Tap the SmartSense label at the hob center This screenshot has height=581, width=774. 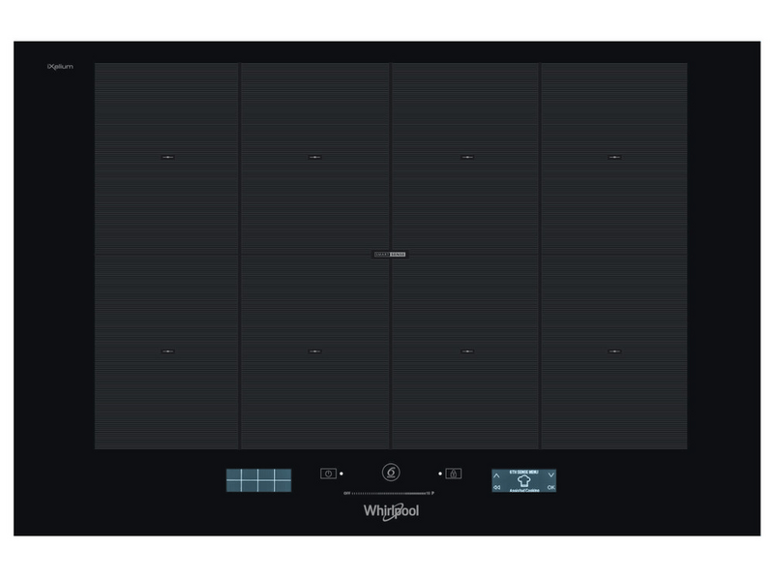click(390, 255)
